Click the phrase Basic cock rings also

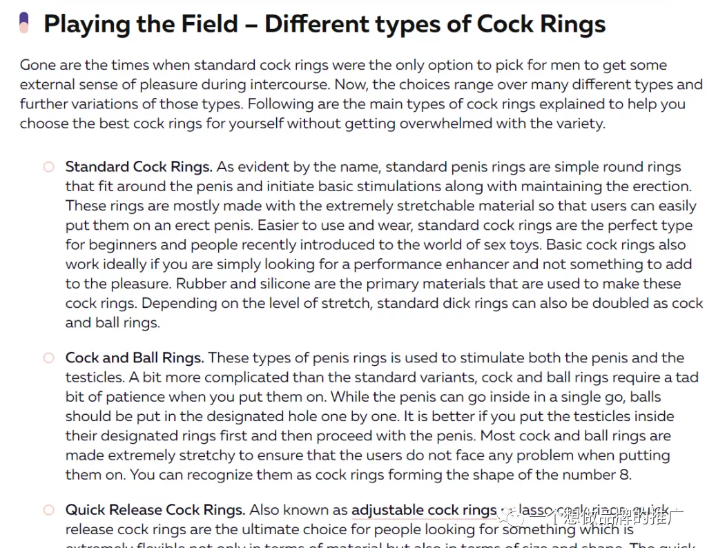point(616,245)
